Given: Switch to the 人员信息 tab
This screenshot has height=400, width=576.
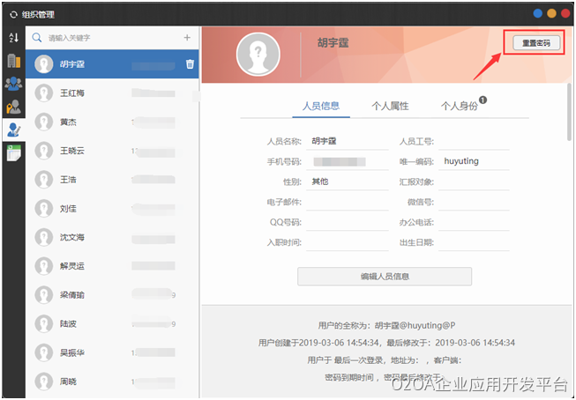Looking at the screenshot, I should (320, 106).
